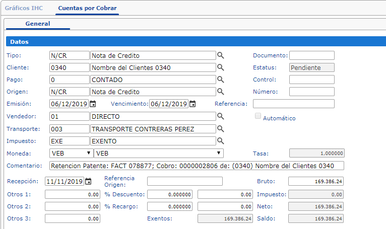386x229 pixels.
Task: Open the wide Moneda description dropdown
Action: (x=159, y=153)
